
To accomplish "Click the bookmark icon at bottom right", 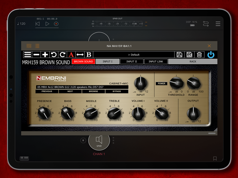I will pyautogui.click(x=215, y=158).
